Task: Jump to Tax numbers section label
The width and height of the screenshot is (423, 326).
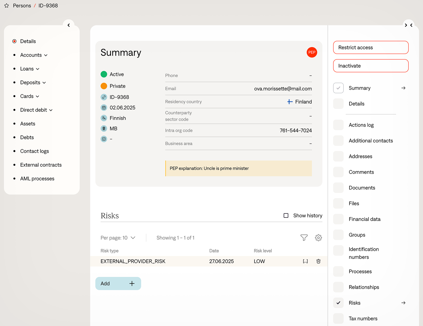Action: coord(363,318)
